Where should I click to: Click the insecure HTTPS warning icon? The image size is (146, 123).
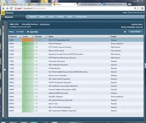click(16, 8)
